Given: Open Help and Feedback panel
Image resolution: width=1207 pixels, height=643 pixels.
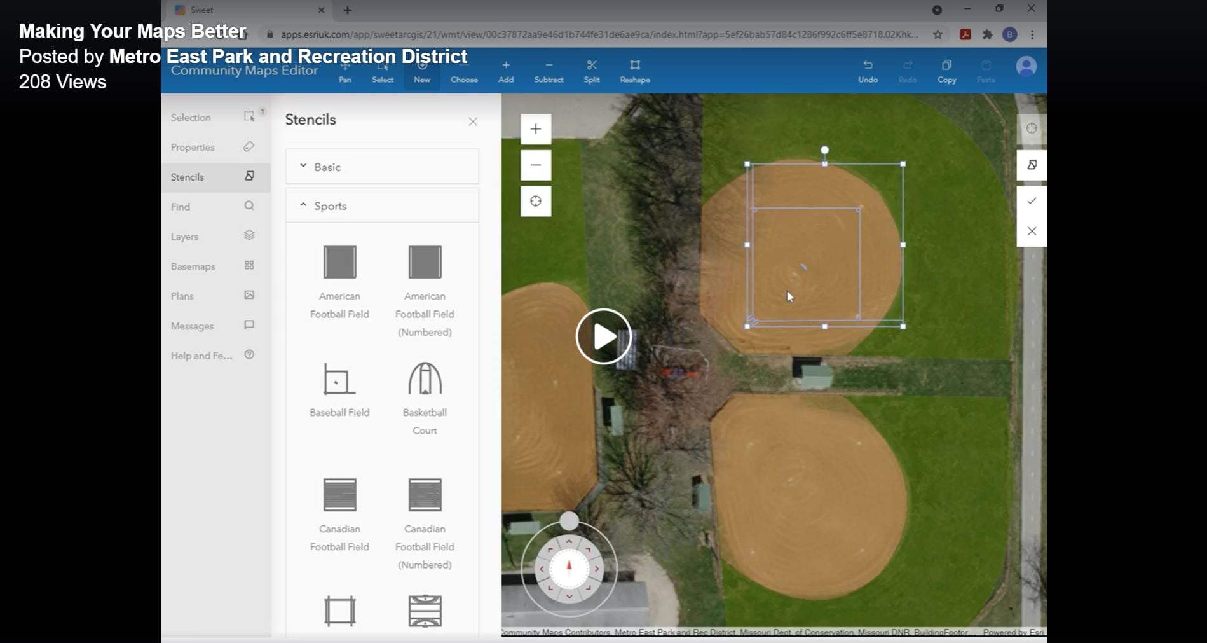Looking at the screenshot, I should click(x=215, y=356).
